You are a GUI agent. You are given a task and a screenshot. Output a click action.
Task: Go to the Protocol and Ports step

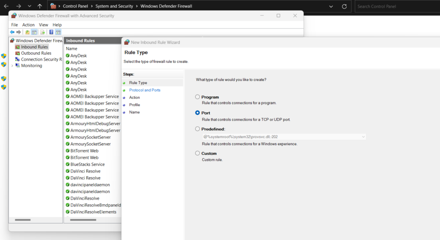point(145,90)
